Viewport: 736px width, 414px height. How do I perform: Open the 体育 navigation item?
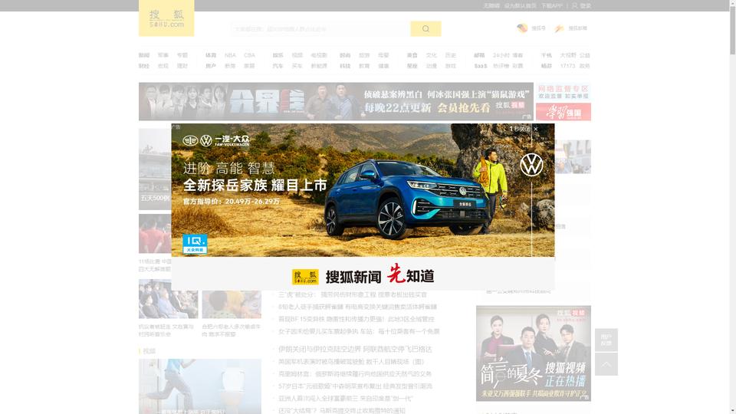[211, 55]
